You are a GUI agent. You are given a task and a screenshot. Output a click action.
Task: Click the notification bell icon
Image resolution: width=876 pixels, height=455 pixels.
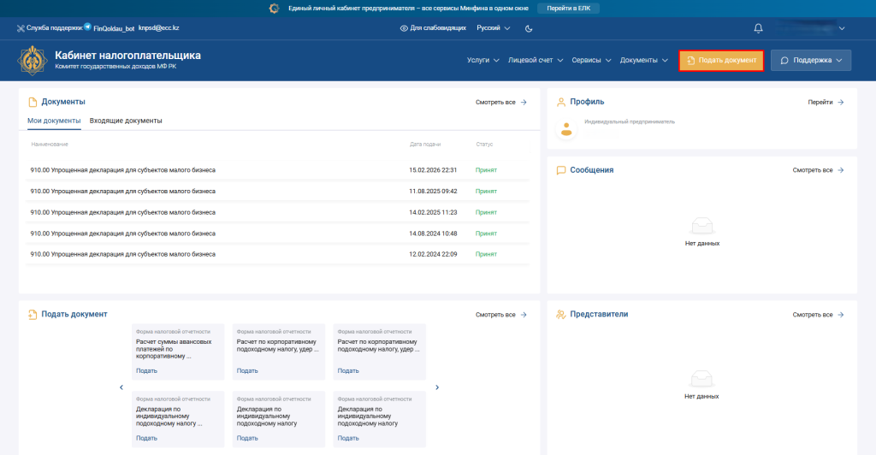point(758,28)
